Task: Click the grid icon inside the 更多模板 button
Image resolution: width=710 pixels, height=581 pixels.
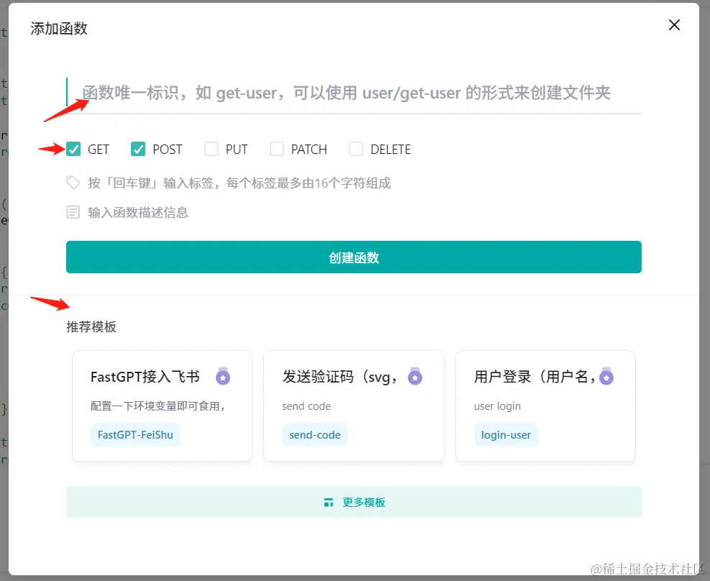Action: pyautogui.click(x=329, y=501)
